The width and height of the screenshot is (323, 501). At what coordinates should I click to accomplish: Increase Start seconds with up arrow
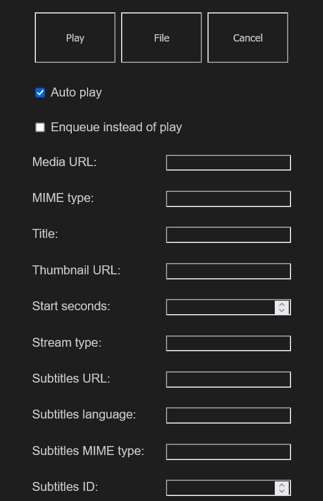[282, 304]
